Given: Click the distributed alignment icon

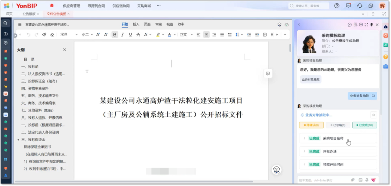Looking at the screenshot, I should point(230,35).
